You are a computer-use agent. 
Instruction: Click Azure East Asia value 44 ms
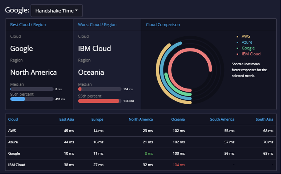pos(69,142)
